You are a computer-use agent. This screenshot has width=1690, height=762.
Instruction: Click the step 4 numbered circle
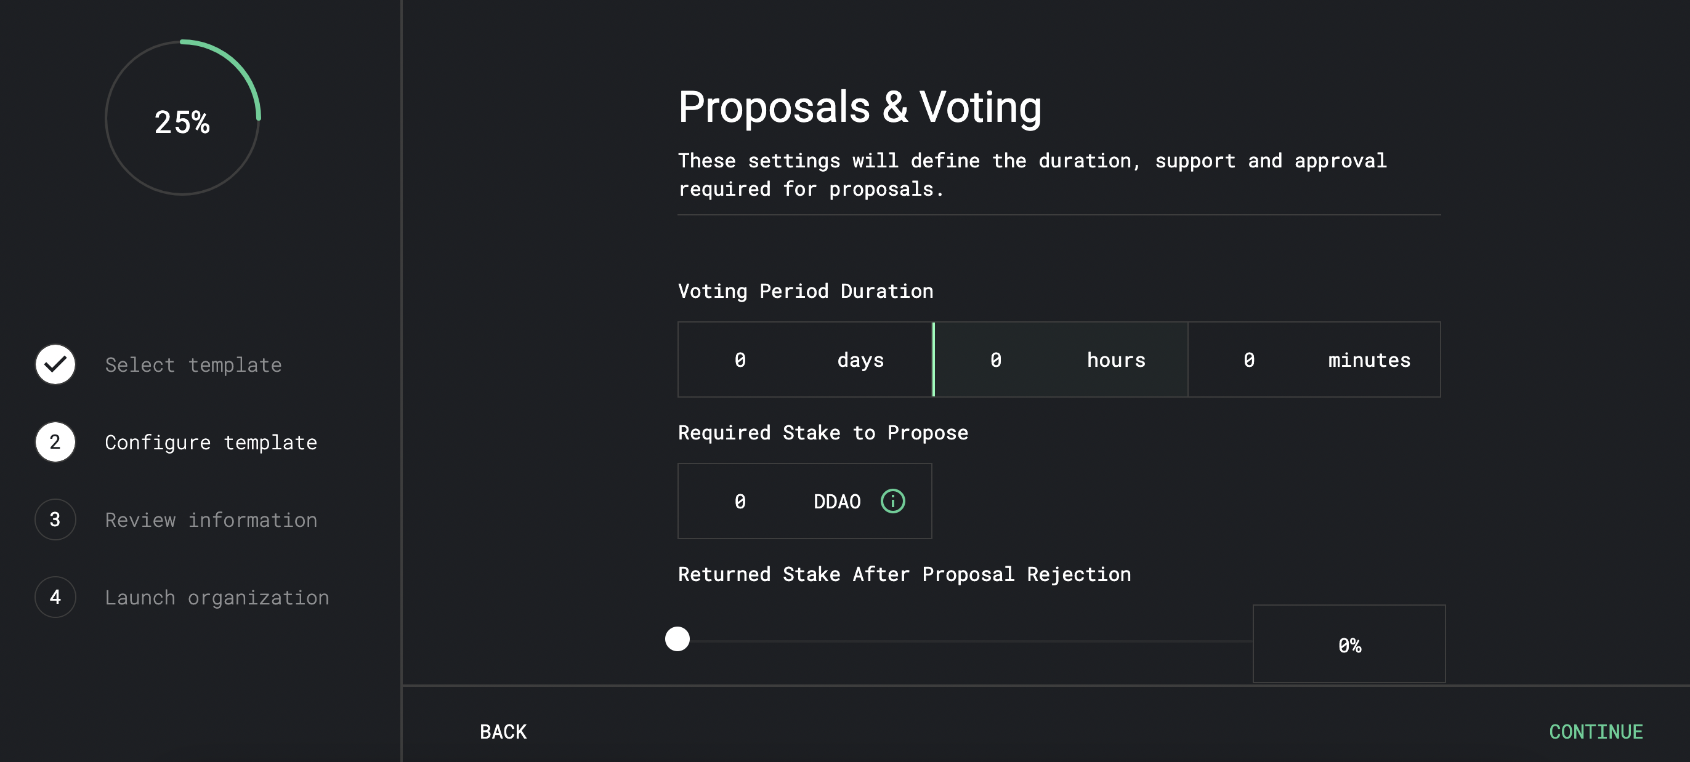coord(55,597)
